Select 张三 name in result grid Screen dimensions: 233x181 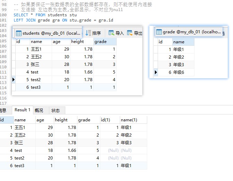tap(25, 143)
